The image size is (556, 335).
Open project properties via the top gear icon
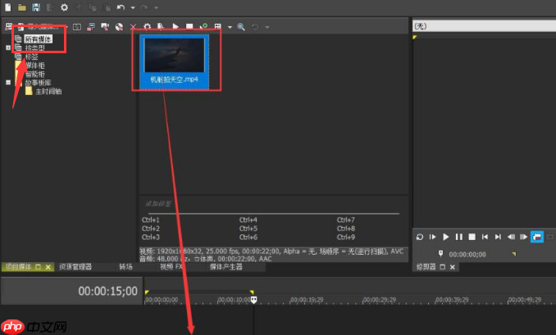coord(64,7)
